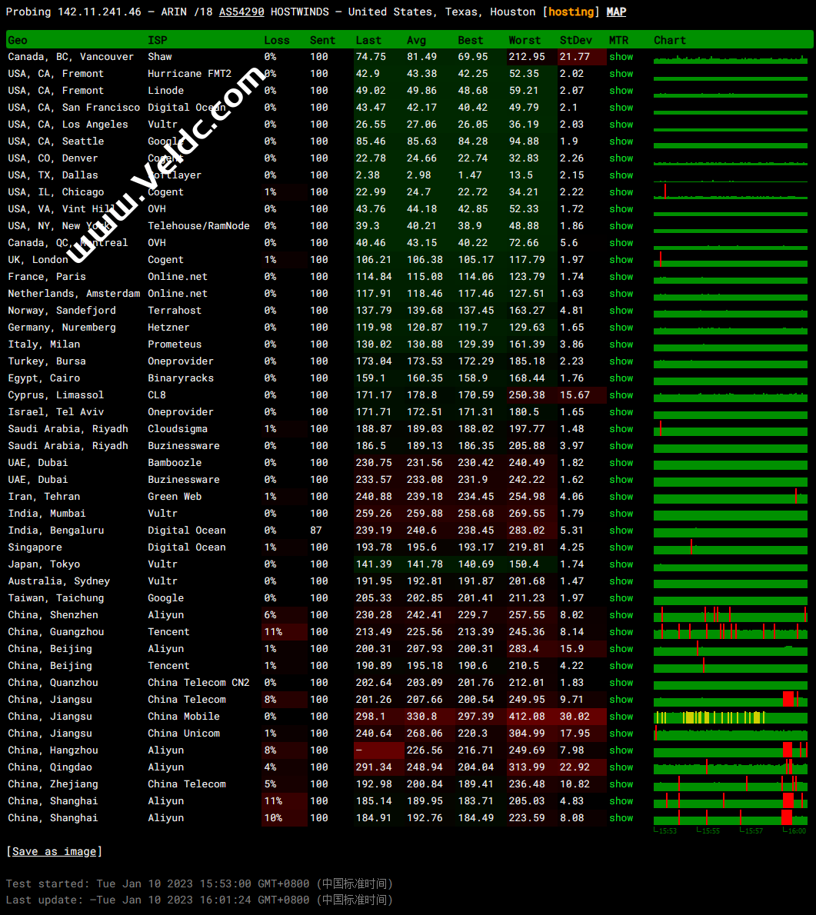Show MTR for China, Quanzhou CN2 row
This screenshot has width=816, height=915.
click(621, 683)
